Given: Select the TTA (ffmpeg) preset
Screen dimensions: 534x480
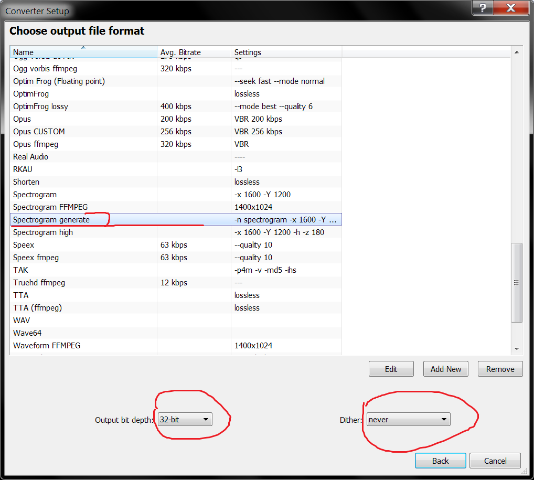Looking at the screenshot, I should click(176, 308).
